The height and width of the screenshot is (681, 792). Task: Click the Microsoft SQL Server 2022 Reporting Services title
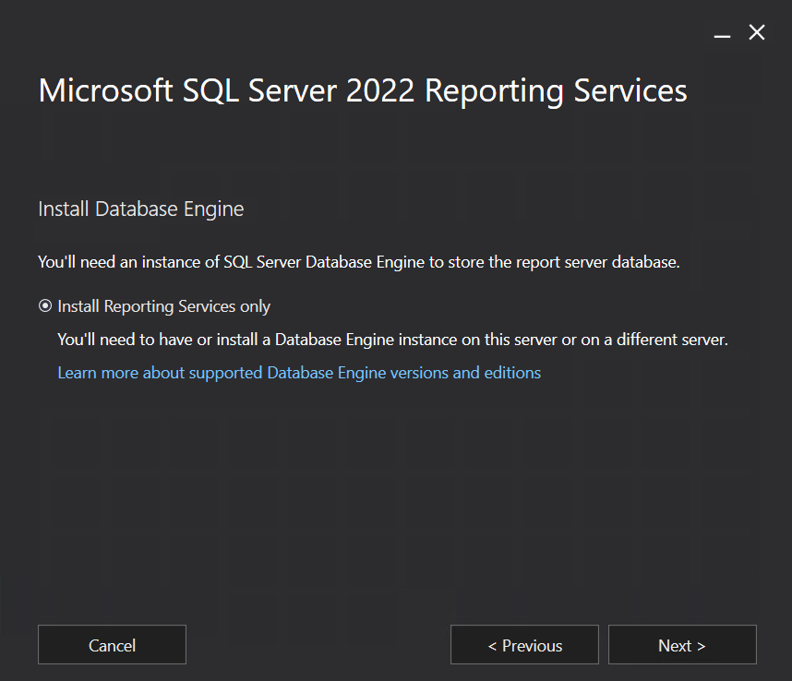pyautogui.click(x=362, y=91)
